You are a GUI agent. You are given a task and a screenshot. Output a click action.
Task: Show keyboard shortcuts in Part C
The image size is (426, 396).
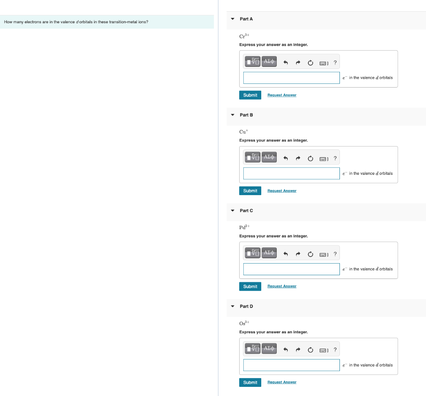(x=324, y=254)
